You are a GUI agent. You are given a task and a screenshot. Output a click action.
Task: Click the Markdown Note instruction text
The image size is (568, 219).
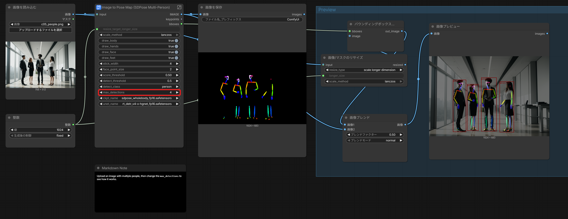(x=139, y=178)
